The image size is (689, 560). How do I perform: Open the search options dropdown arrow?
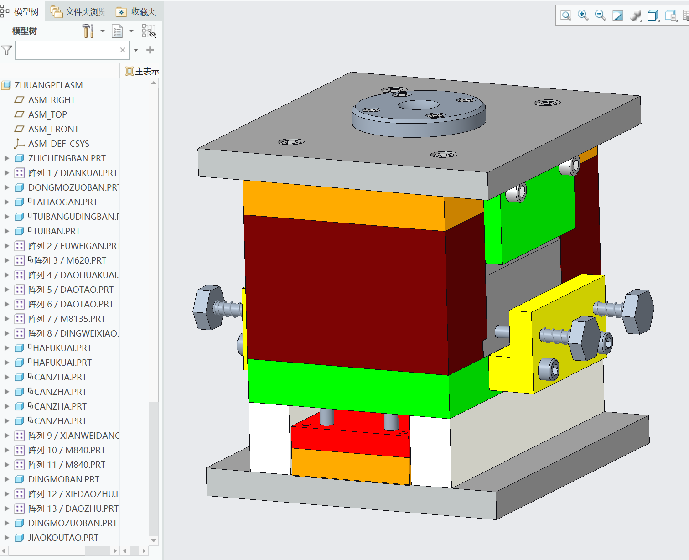[x=136, y=50]
